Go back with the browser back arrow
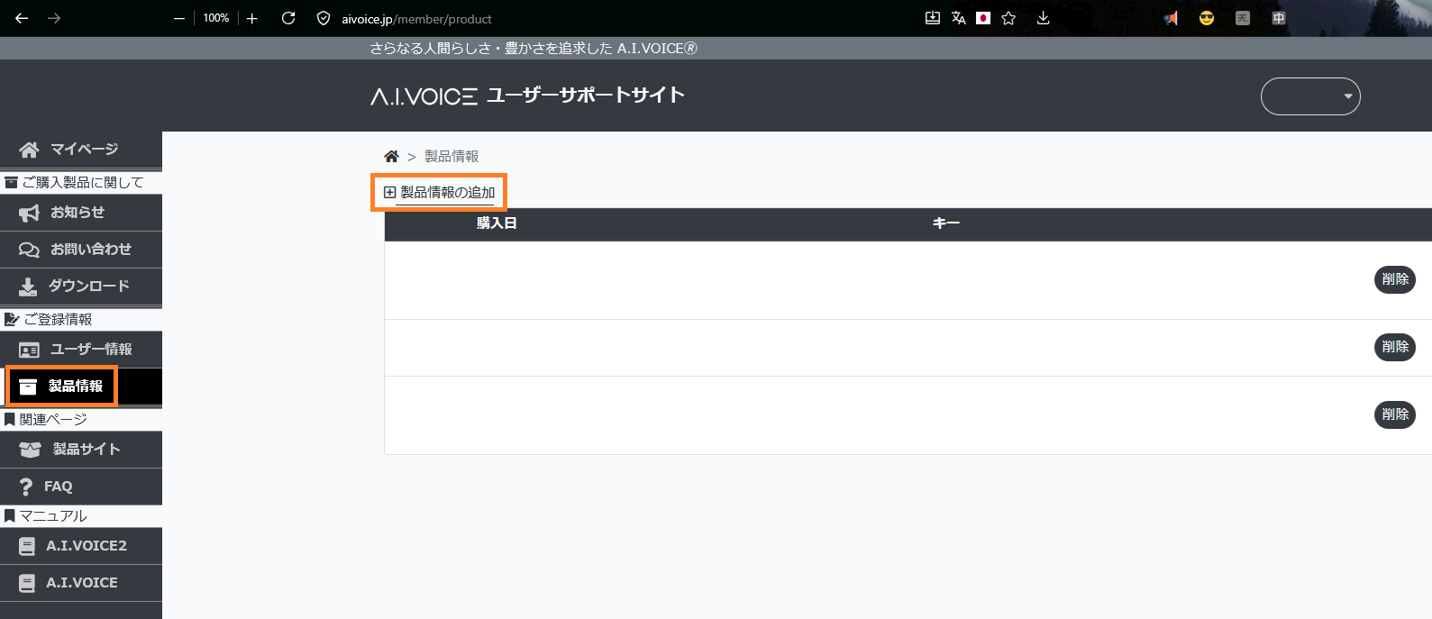 22,18
